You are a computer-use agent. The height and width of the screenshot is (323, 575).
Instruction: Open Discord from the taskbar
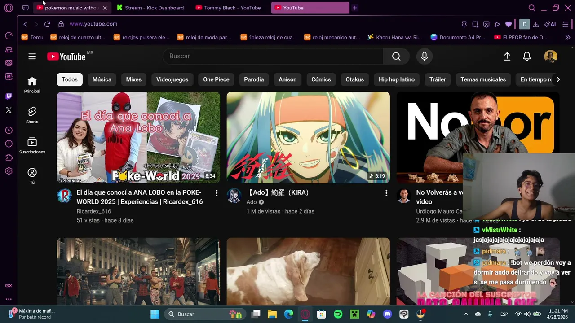(387, 314)
